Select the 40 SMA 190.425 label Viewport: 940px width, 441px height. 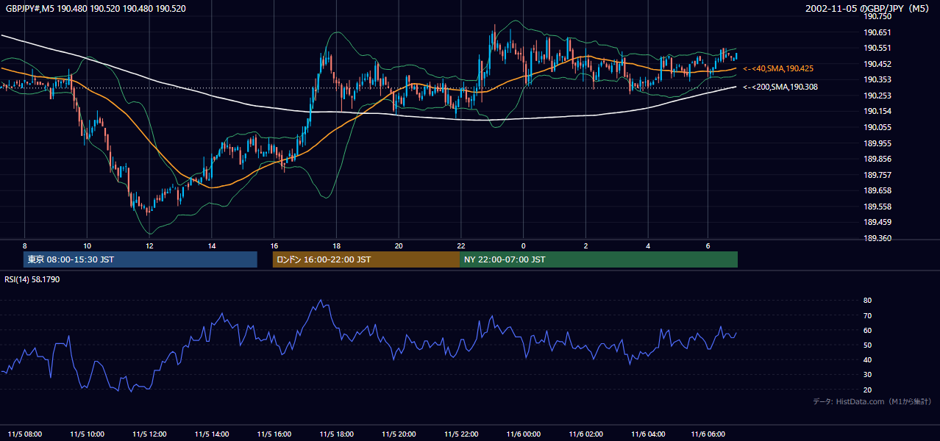(778, 68)
